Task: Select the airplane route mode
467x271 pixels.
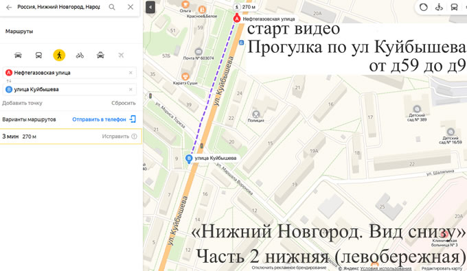Action: coord(121,55)
